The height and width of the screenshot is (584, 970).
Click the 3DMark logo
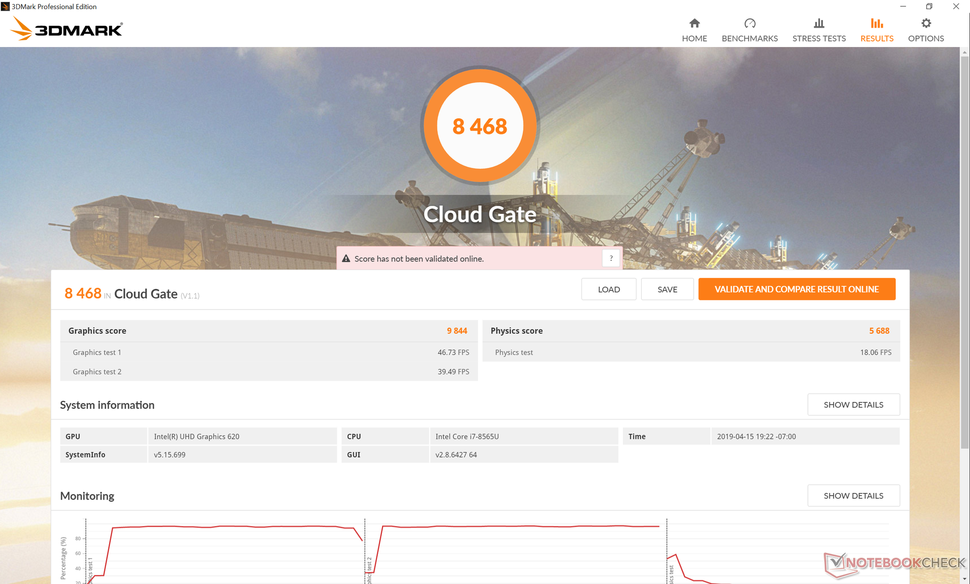[66, 28]
